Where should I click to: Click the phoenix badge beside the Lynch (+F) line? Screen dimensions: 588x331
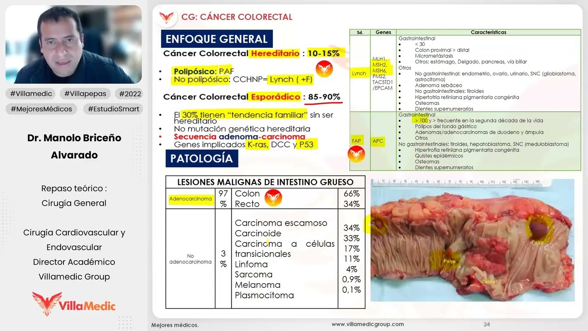click(x=324, y=69)
